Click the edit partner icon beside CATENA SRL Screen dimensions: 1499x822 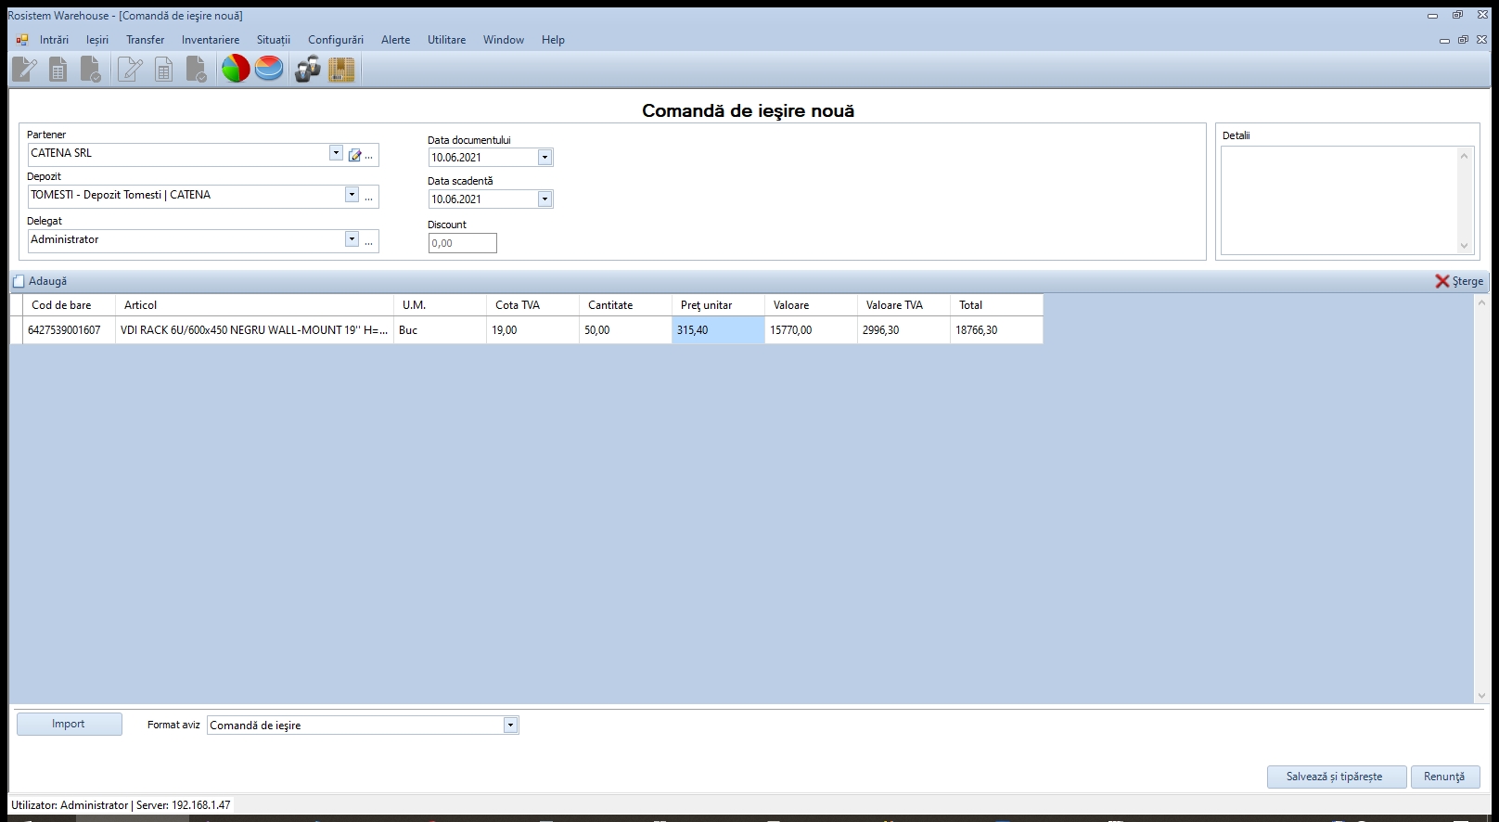pyautogui.click(x=354, y=155)
